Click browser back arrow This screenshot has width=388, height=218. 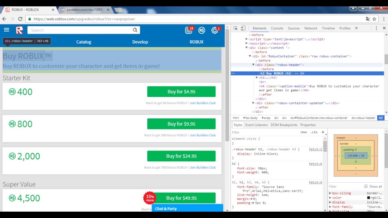tap(4, 19)
